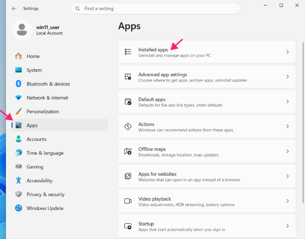Click the Default apps icon

pyautogui.click(x=128, y=102)
